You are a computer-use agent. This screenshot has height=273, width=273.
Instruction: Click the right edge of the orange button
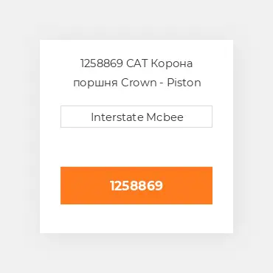209,185
